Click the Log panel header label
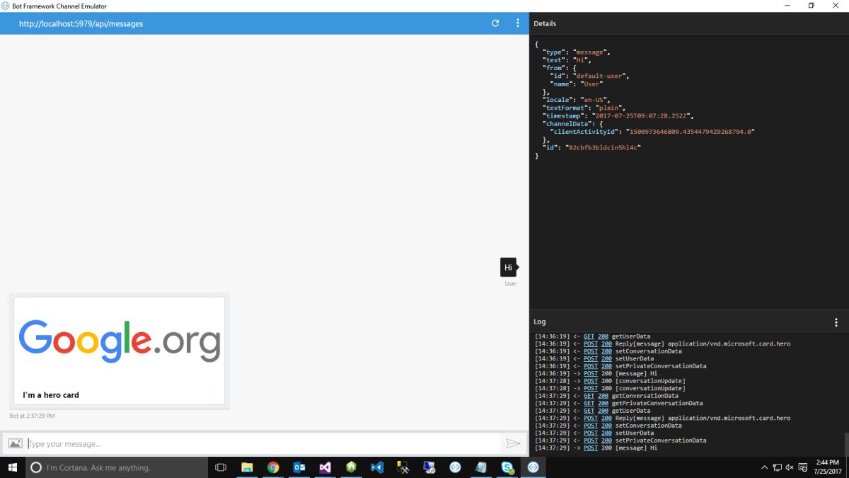 pyautogui.click(x=539, y=321)
